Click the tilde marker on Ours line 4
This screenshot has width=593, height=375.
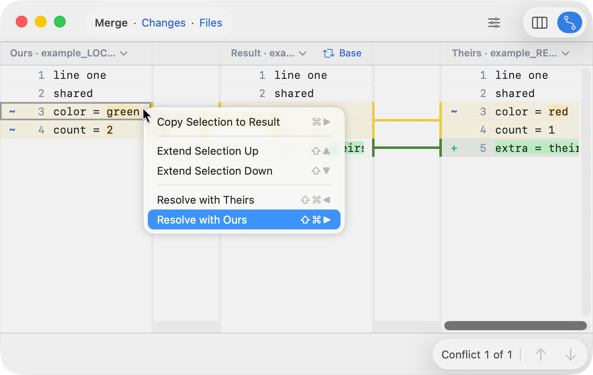12,130
